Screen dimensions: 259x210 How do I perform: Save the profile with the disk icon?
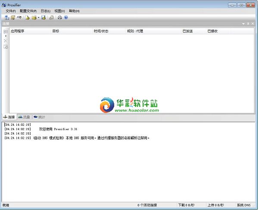(x=44, y=18)
